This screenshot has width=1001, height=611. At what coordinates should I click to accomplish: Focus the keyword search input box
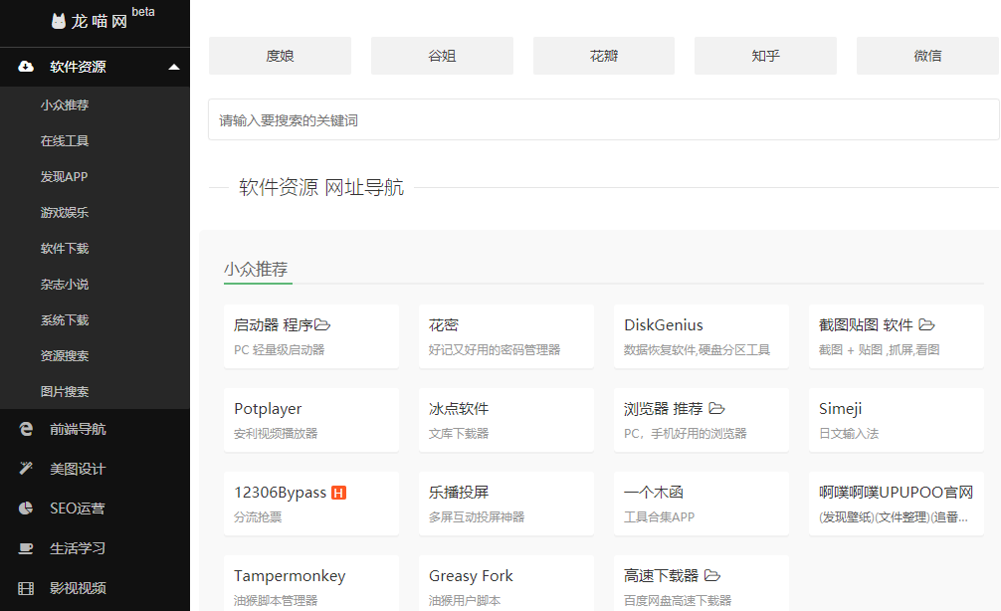coord(604,120)
